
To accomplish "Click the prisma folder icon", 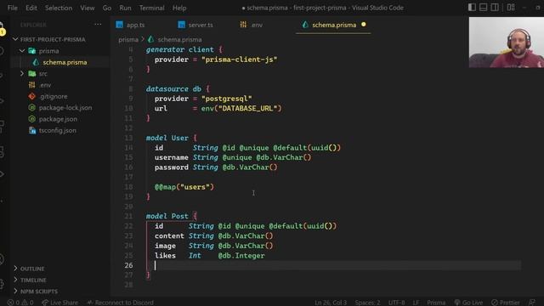I will tap(32, 51).
